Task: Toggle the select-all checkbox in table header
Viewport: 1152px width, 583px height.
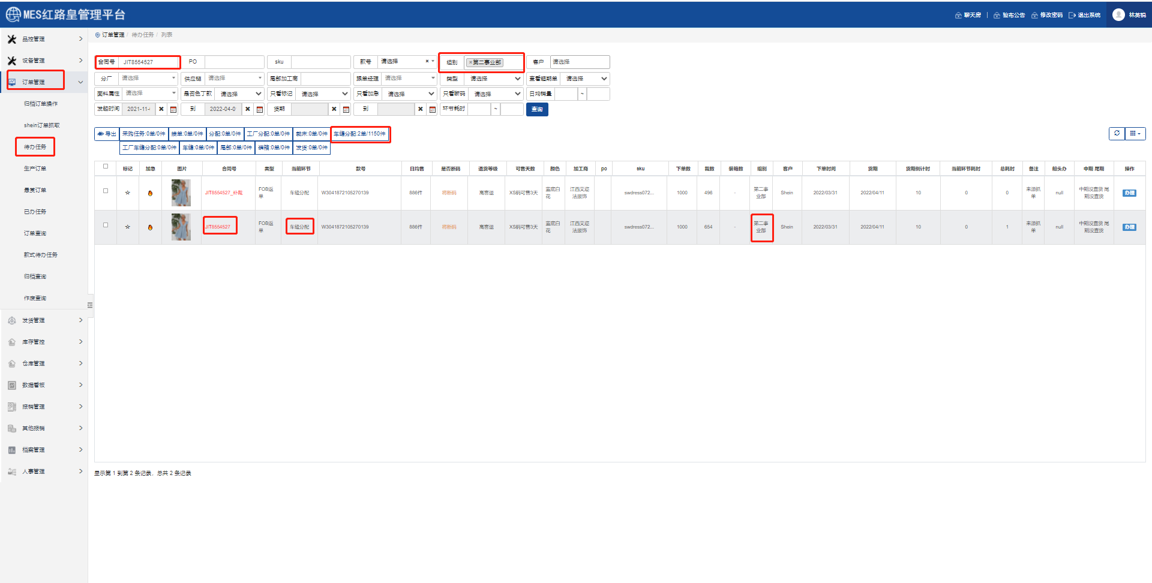Action: click(x=106, y=167)
